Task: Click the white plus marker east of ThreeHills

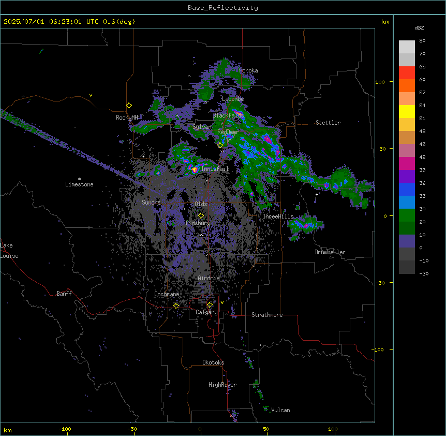Action: tap(317, 194)
